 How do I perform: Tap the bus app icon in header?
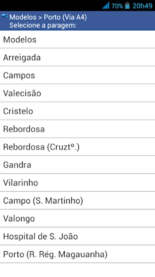pyautogui.click(x=5, y=16)
